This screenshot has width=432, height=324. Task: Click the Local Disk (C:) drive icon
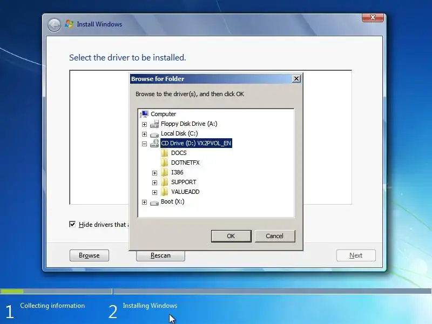[x=154, y=134]
